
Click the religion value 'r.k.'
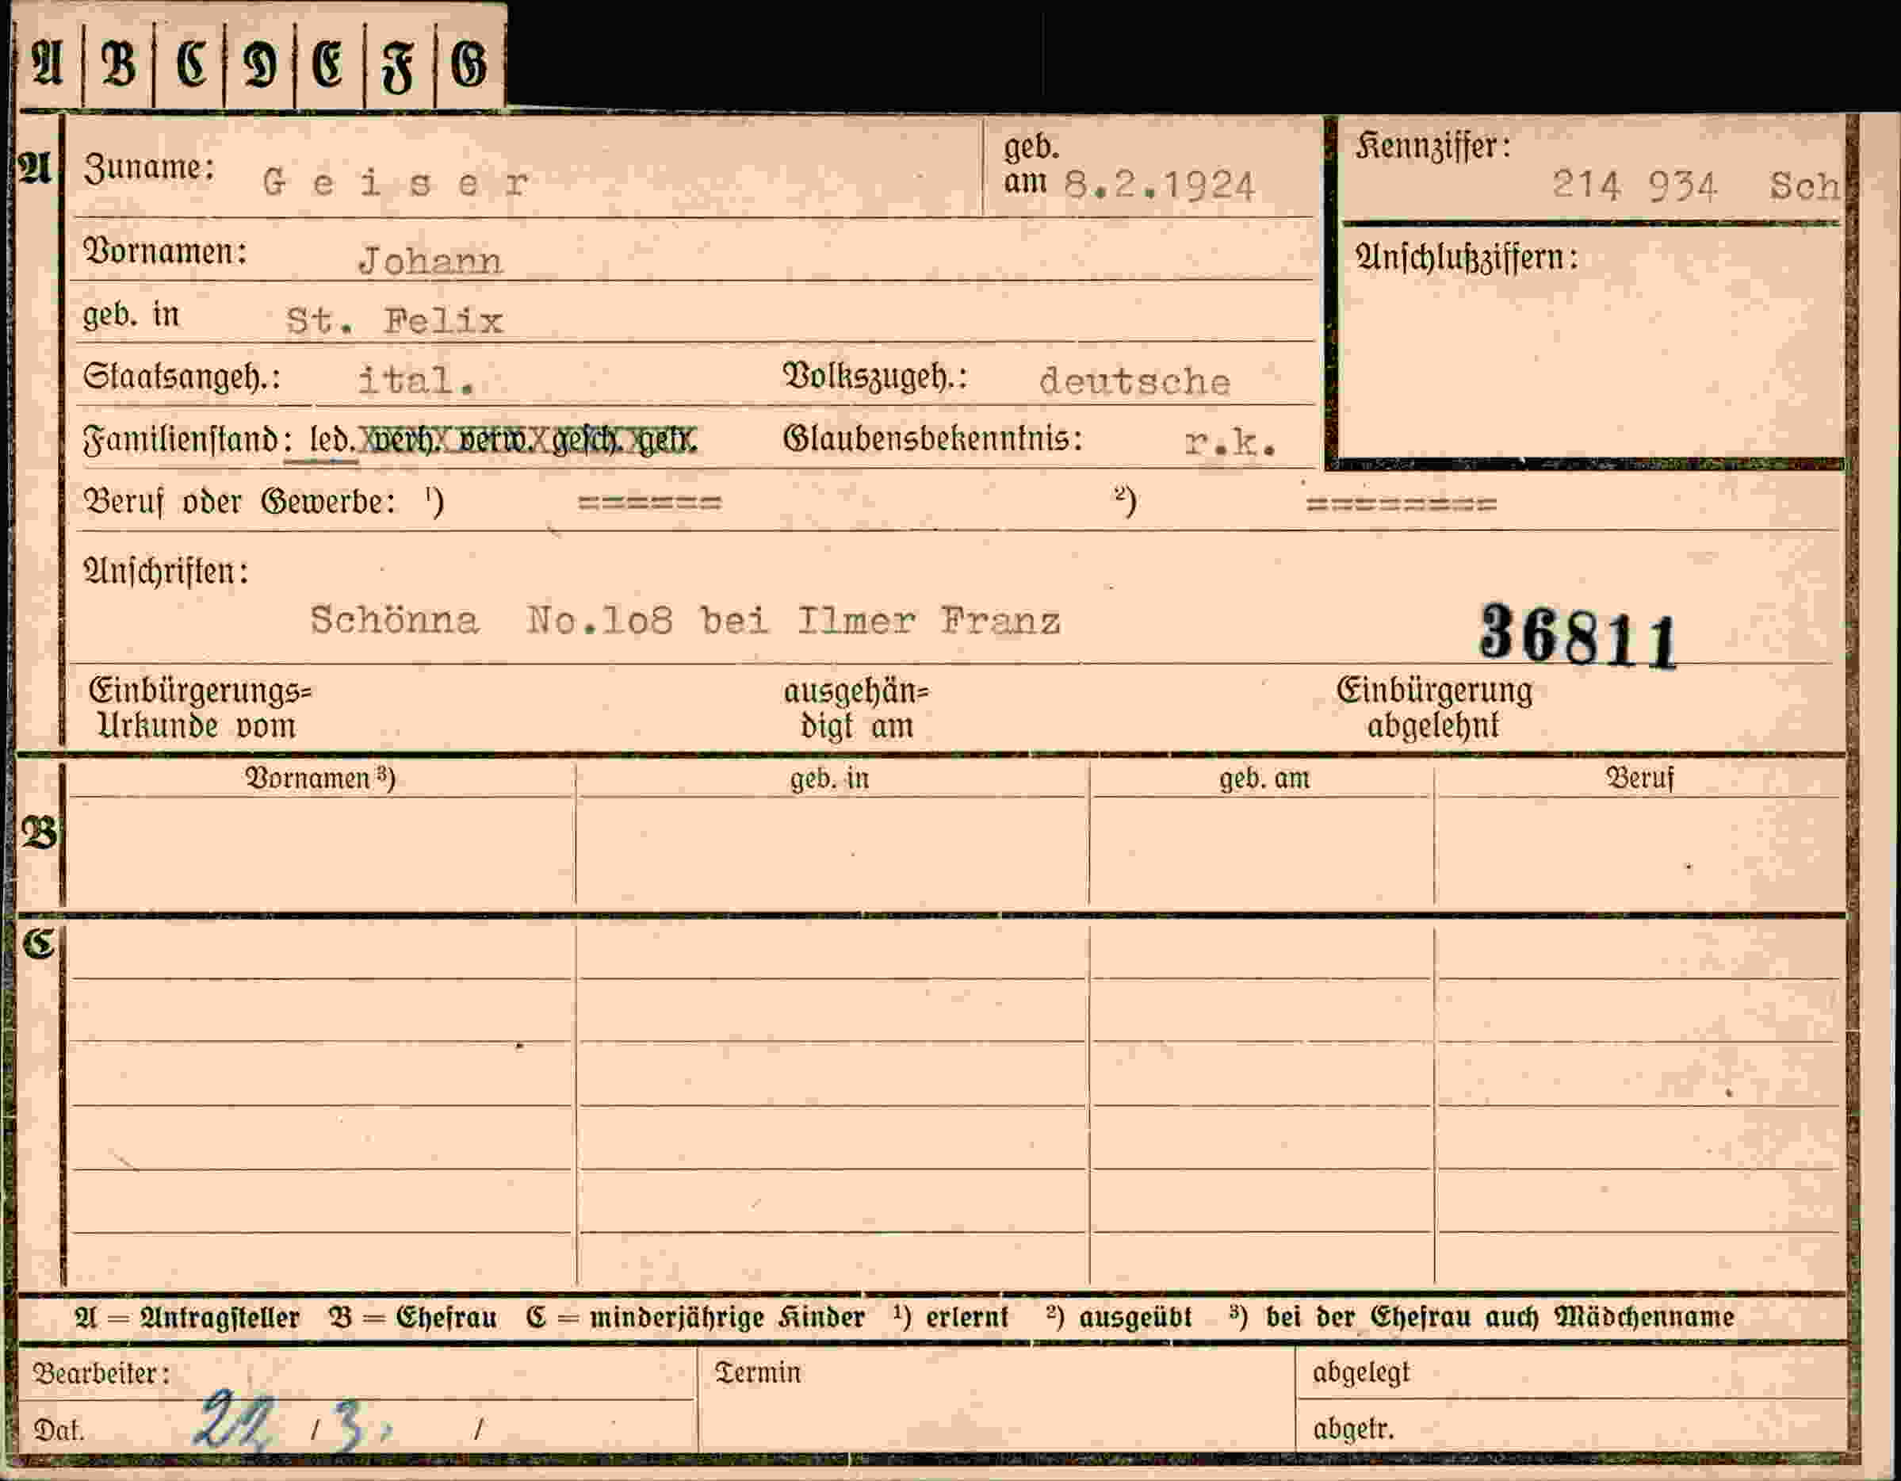pos(1231,444)
